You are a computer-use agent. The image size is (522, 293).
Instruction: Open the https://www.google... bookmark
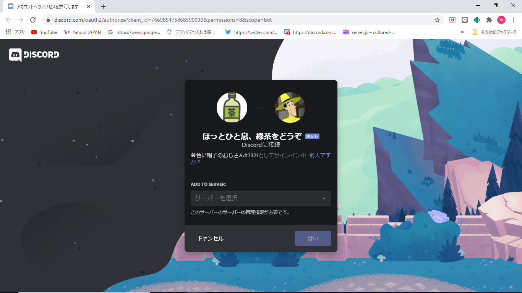(134, 32)
